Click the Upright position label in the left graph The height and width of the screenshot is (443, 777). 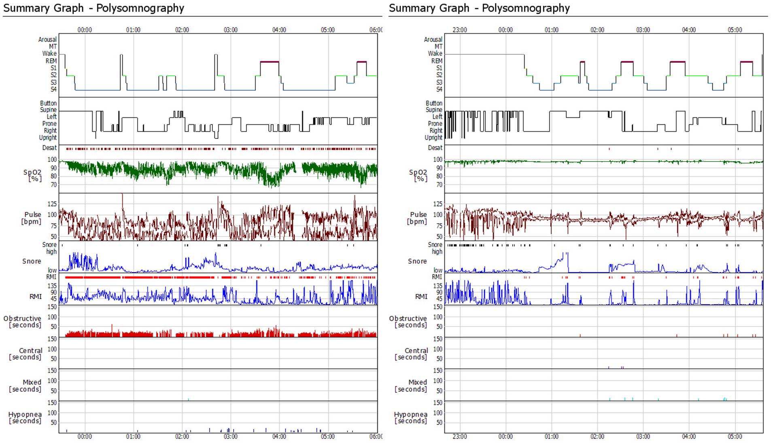48,137
